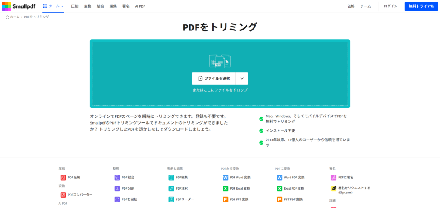Open the PDF Word 変換 link
This screenshot has height=208, width=440.
(240, 178)
